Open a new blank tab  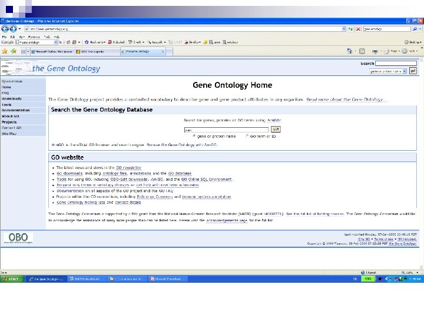tap(169, 51)
